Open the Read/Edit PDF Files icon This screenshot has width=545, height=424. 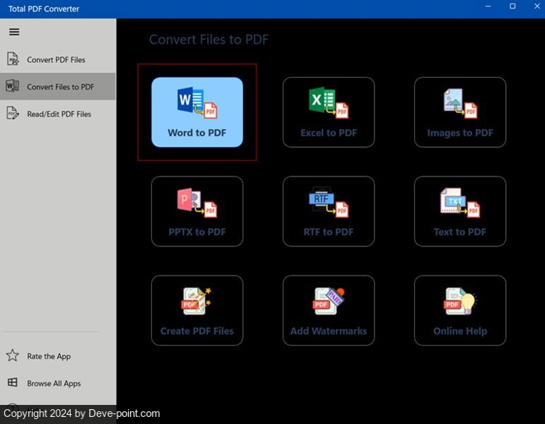[13, 113]
